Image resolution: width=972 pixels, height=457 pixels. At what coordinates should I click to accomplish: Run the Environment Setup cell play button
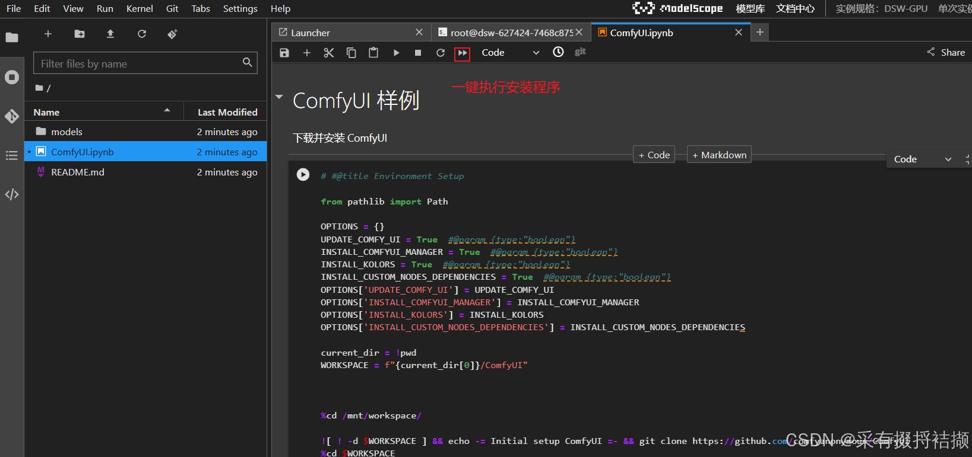[303, 175]
